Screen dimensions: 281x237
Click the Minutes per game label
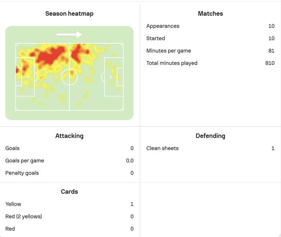pos(169,51)
